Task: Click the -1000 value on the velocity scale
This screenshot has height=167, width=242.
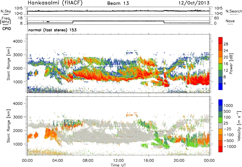Action: pyautogui.click(x=230, y=147)
